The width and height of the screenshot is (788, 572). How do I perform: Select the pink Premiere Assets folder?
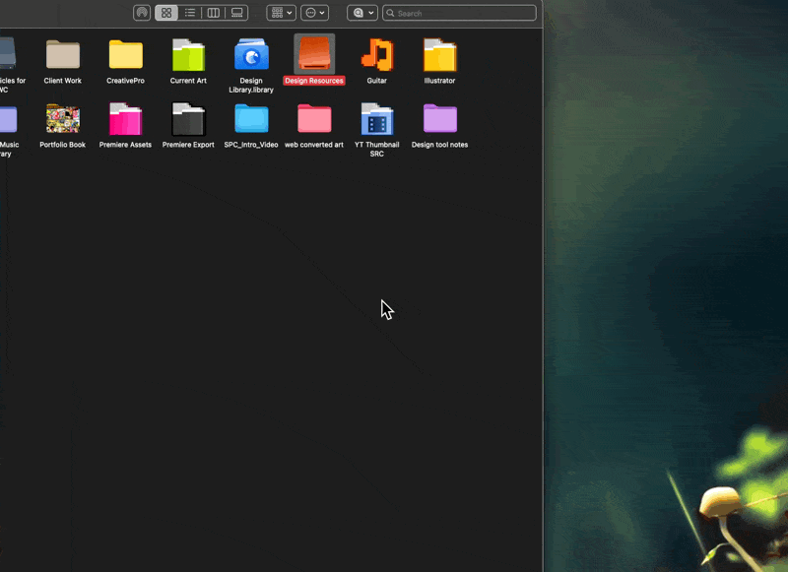coord(125,119)
